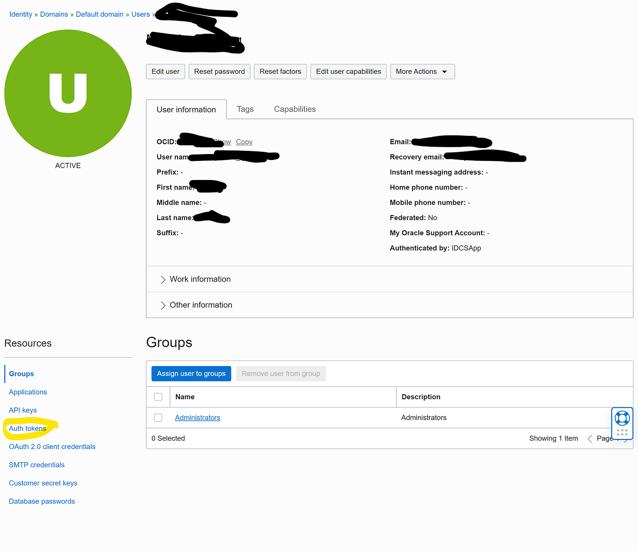Go to Default domain breadcrumb
This screenshot has height=551, width=638.
100,14
